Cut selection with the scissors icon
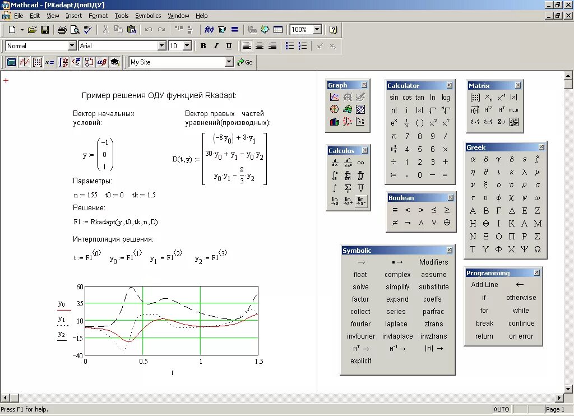The height and width of the screenshot is (416, 574). [x=106, y=30]
